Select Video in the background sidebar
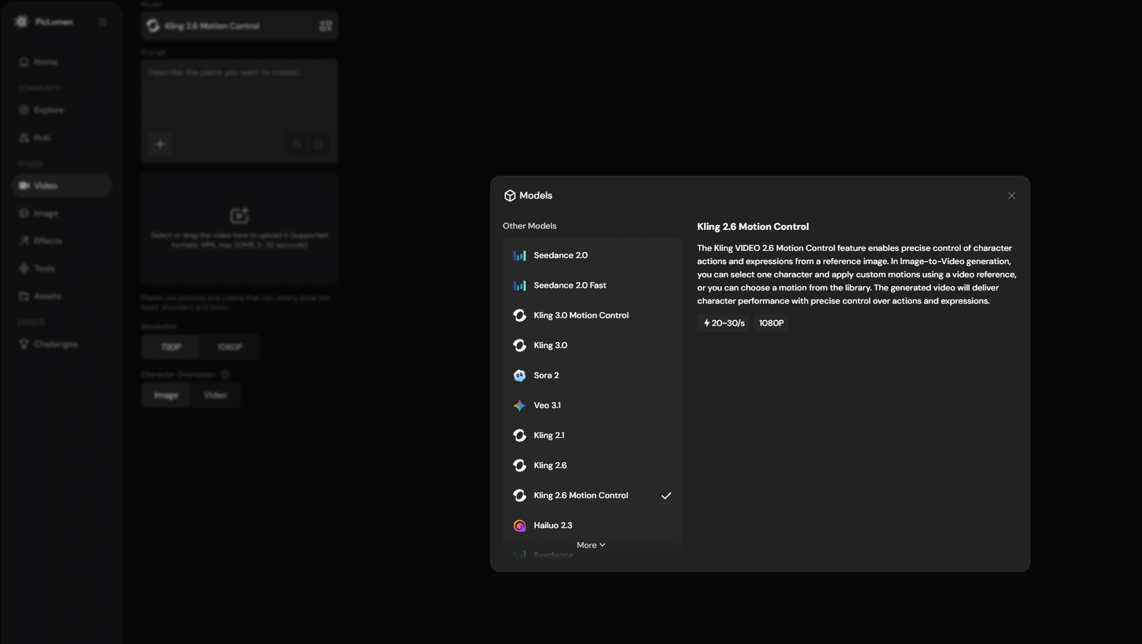 (62, 186)
